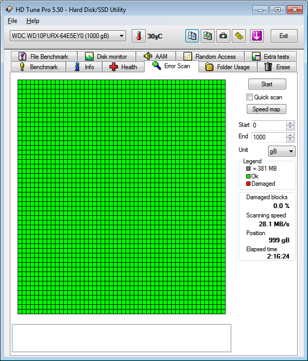This screenshot has width=308, height=361.
Task: Switch to the Random Access tab
Action: pyautogui.click(x=209, y=56)
